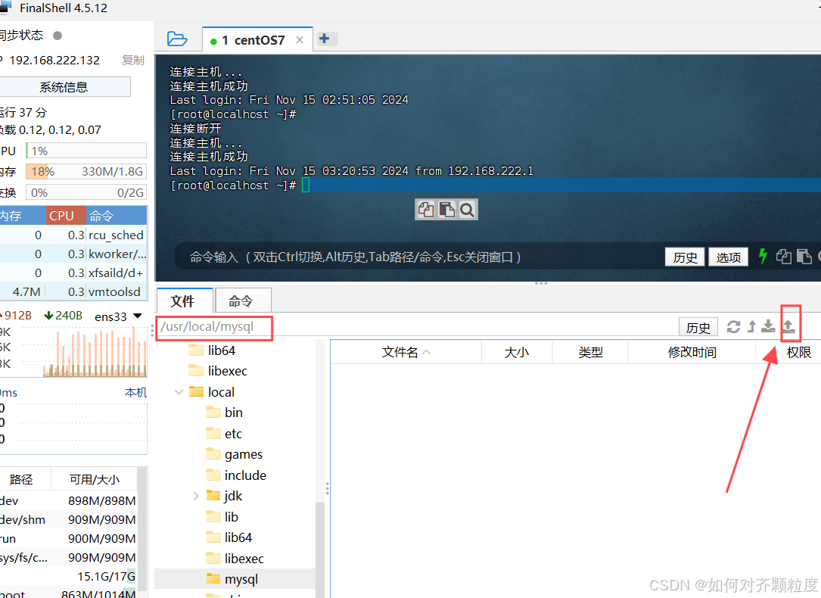Click the memory usage 18% bar
821x598 pixels.
tap(86, 172)
